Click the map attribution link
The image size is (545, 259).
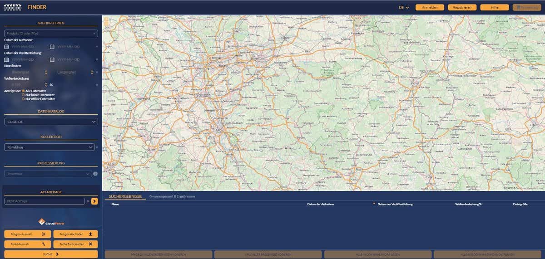click(524, 188)
